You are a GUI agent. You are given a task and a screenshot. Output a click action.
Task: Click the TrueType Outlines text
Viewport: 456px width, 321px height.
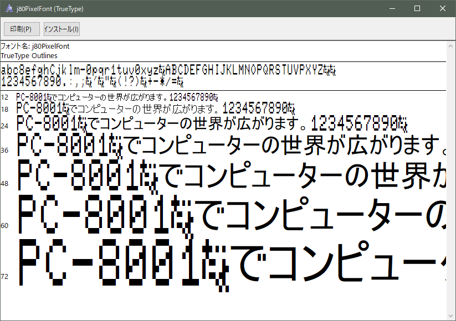point(29,55)
